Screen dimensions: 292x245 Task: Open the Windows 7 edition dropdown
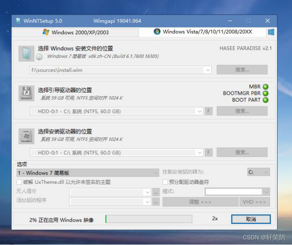coord(88,173)
